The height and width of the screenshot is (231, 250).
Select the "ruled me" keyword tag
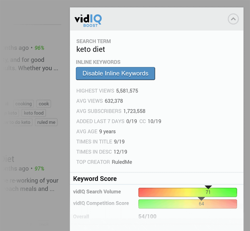click(x=46, y=122)
